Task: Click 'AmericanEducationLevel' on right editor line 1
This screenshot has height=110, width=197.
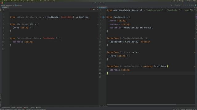Action: pos(128,10)
